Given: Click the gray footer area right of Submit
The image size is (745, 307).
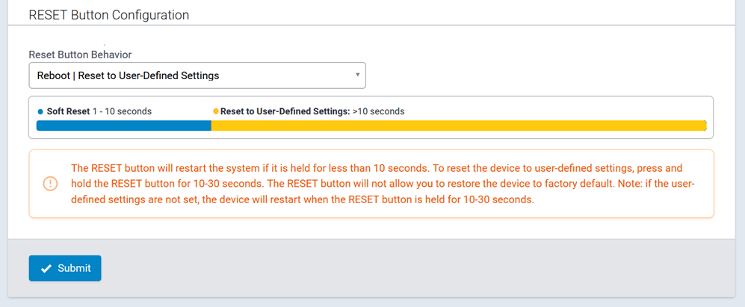Looking at the screenshot, I should pyautogui.click(x=418, y=268).
